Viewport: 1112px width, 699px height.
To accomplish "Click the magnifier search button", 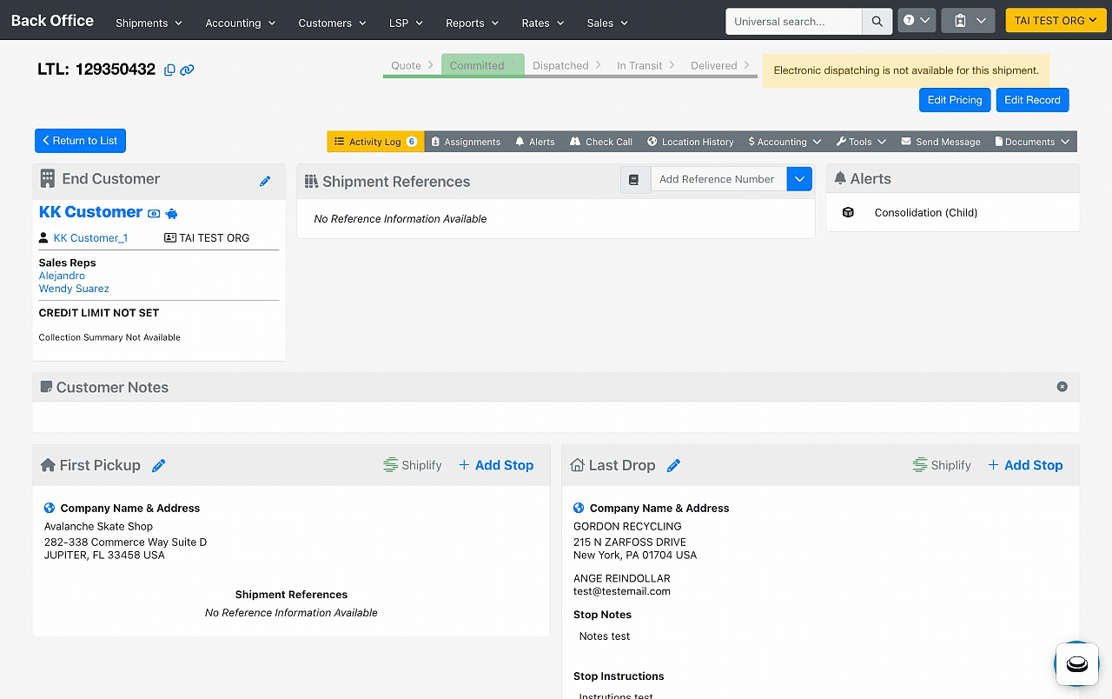I will (877, 21).
